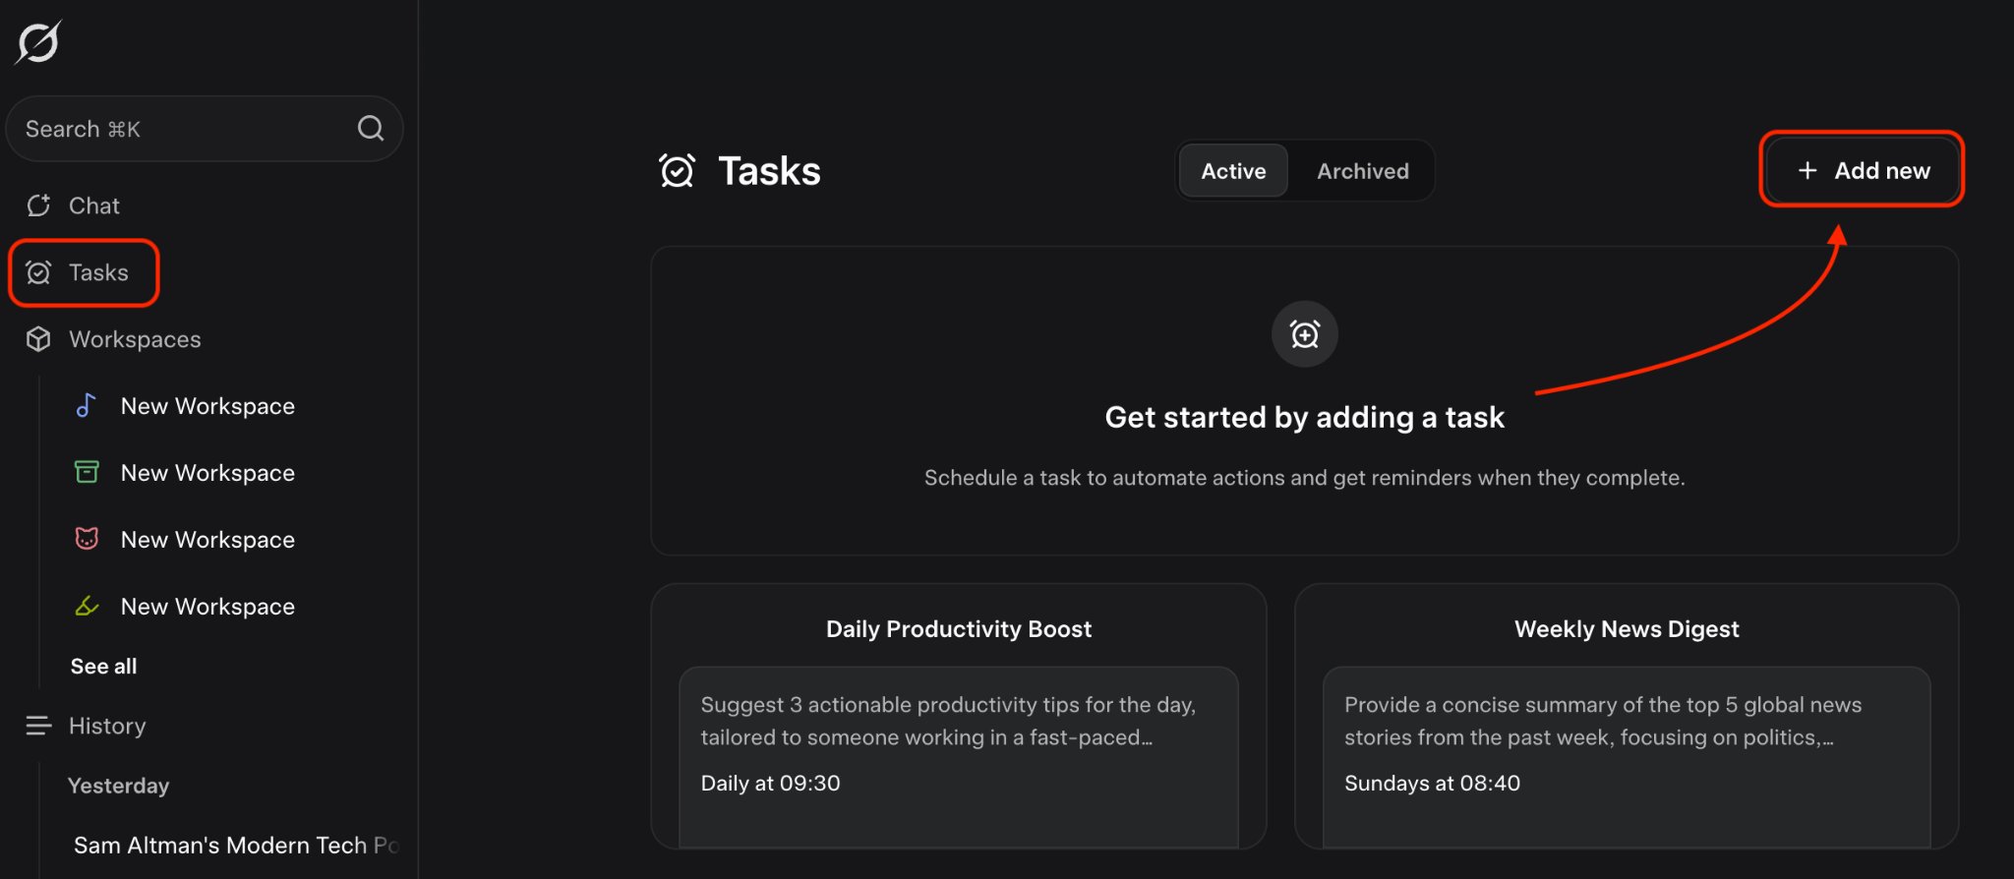Open the highlighter pen workspace icon
2014x879 pixels.
tap(87, 606)
